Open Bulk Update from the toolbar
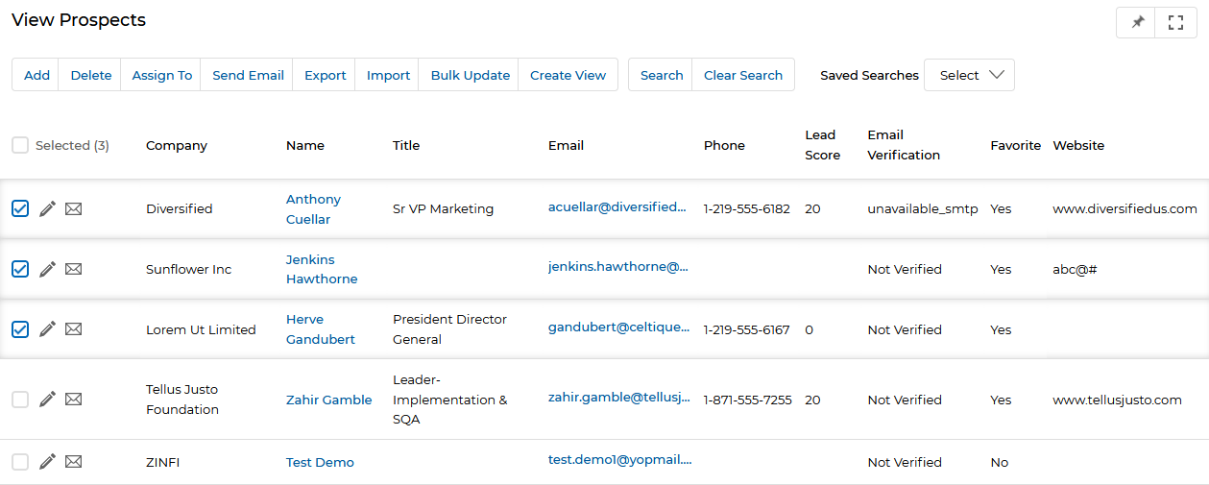 [470, 75]
